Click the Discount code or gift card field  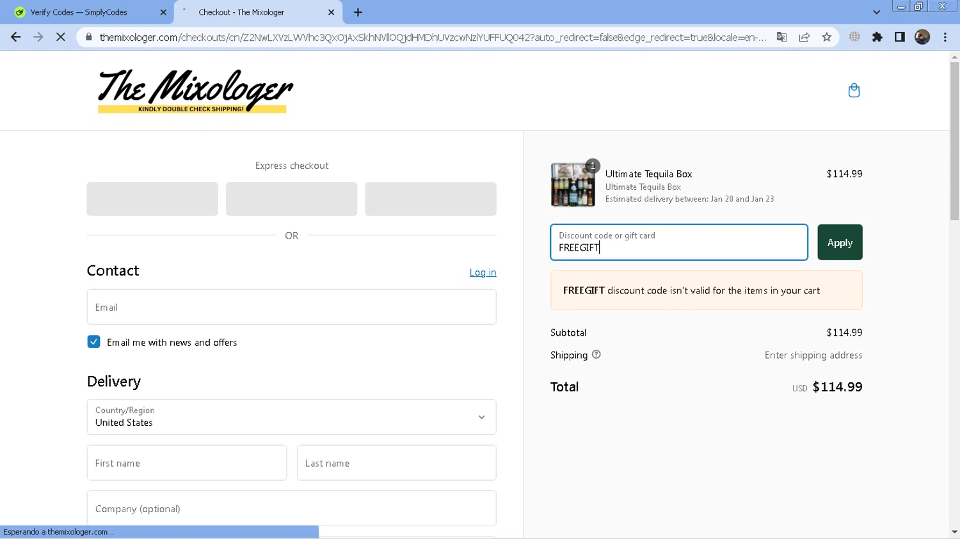pyautogui.click(x=679, y=242)
